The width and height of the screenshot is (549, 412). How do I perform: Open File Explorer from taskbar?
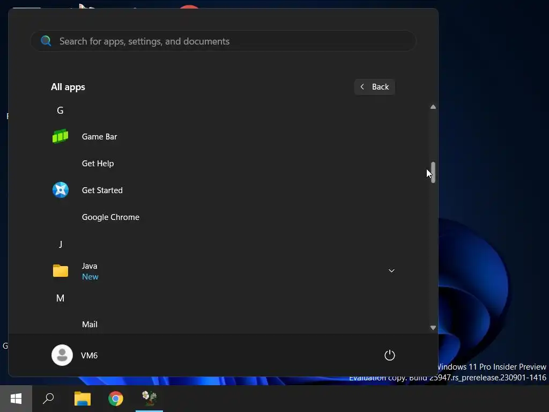[x=82, y=399]
